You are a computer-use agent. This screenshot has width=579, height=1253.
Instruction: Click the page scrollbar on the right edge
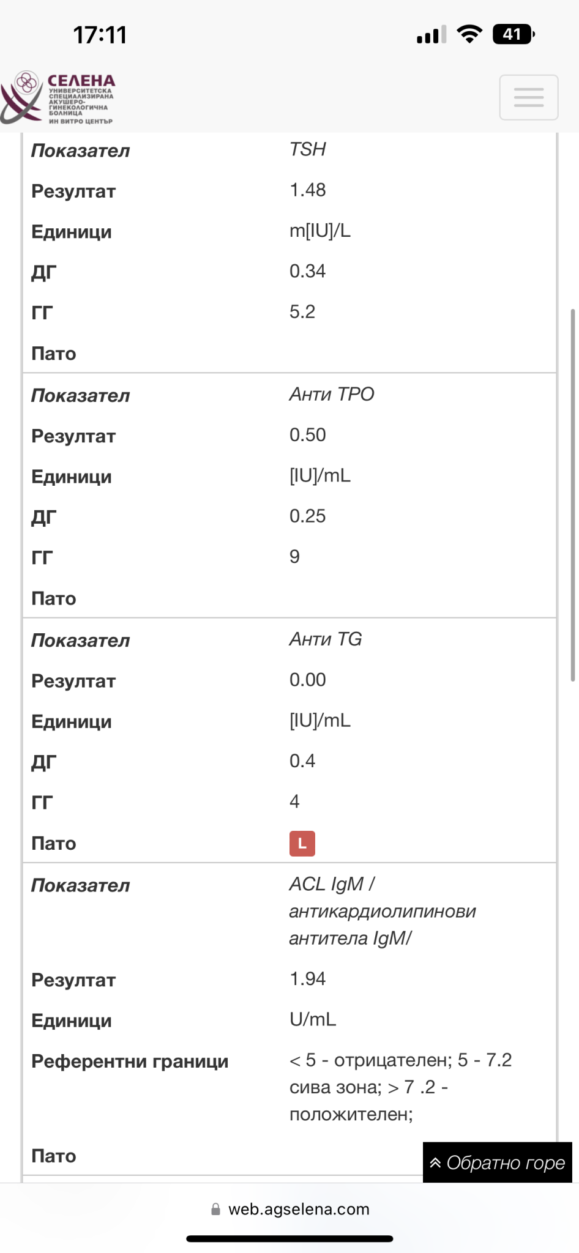pyautogui.click(x=573, y=494)
